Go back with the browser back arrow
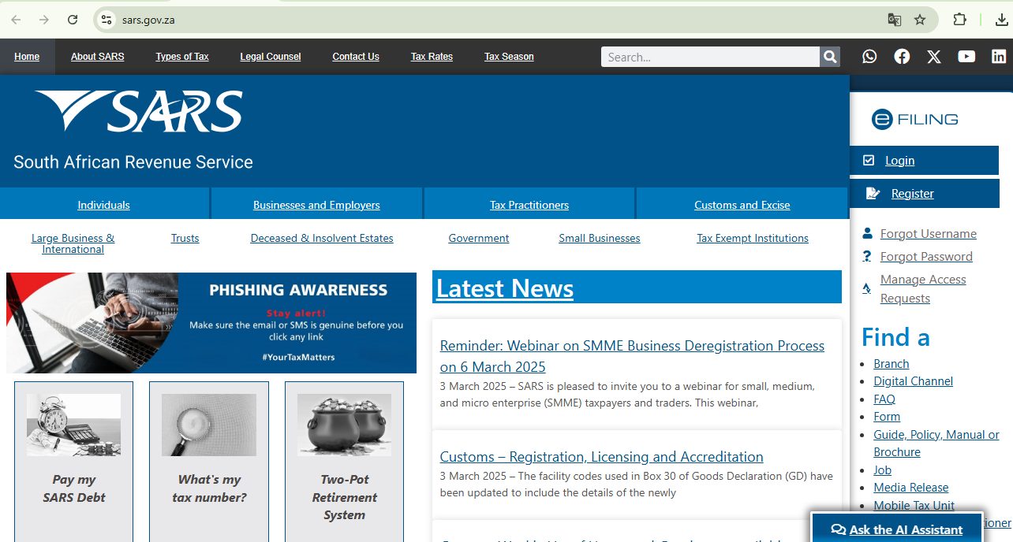 16,20
